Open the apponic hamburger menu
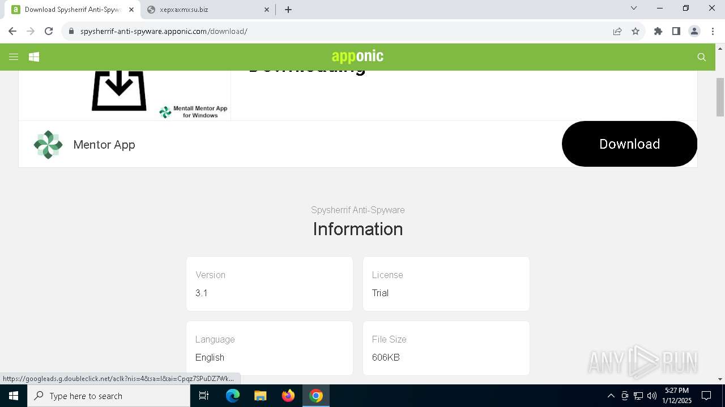Screen dimensions: 725x407 [14, 57]
